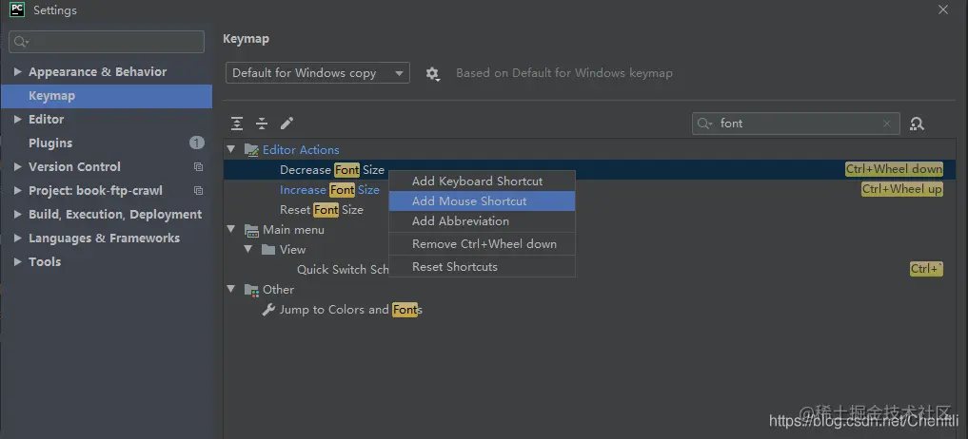Click the Editor Actions group icon

(x=251, y=150)
